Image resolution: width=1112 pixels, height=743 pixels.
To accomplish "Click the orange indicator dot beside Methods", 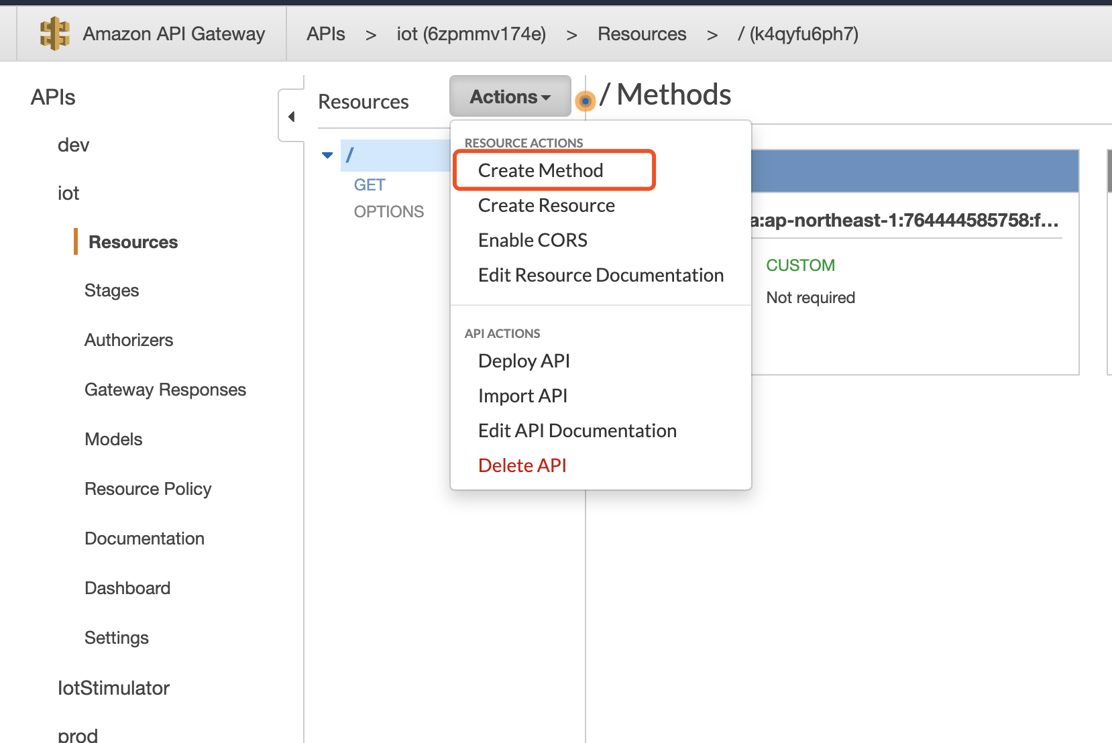I will tap(586, 101).
